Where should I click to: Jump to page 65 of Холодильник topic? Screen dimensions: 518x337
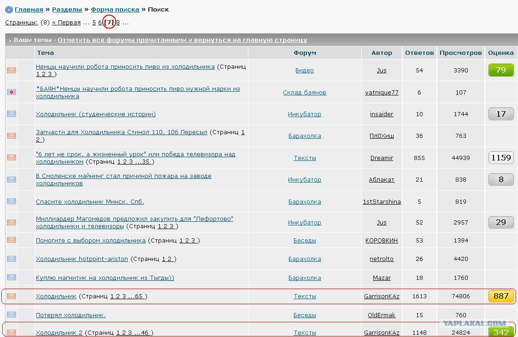(138, 296)
